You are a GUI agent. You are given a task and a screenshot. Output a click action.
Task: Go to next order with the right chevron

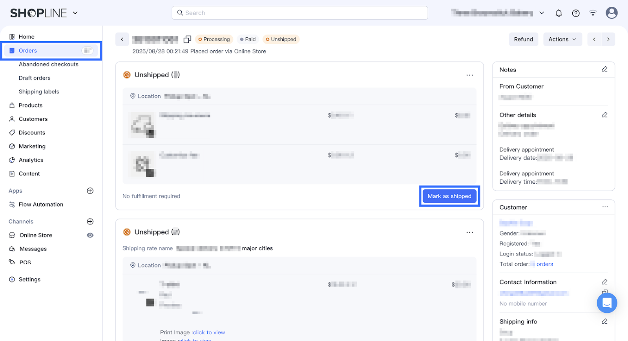point(608,39)
